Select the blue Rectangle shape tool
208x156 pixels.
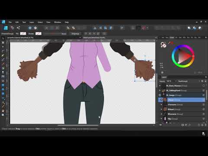pos(3,85)
